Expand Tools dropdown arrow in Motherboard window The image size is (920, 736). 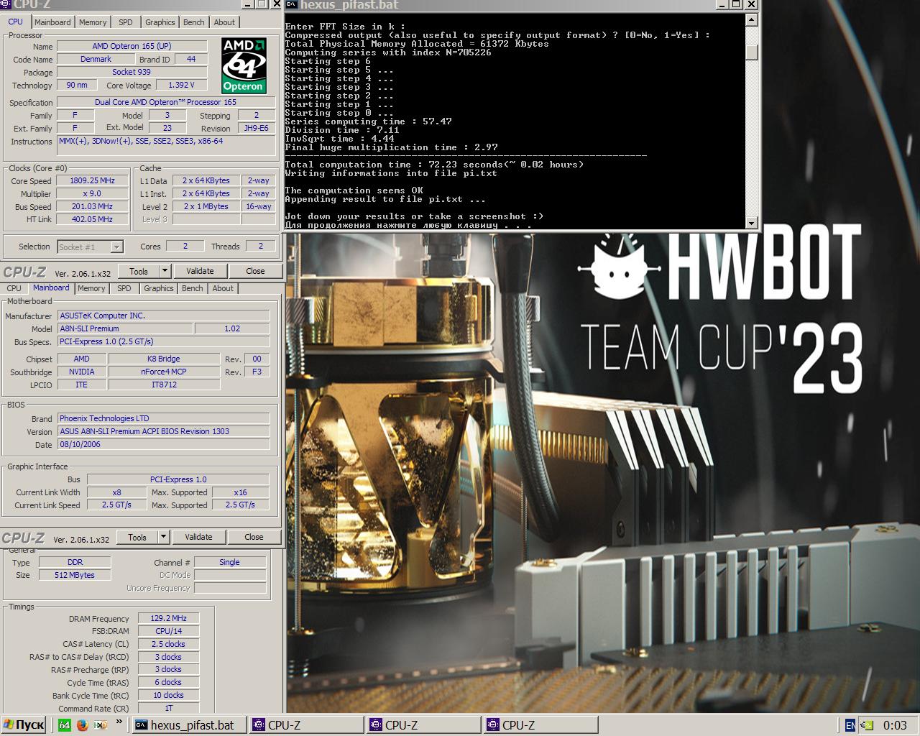pos(163,537)
